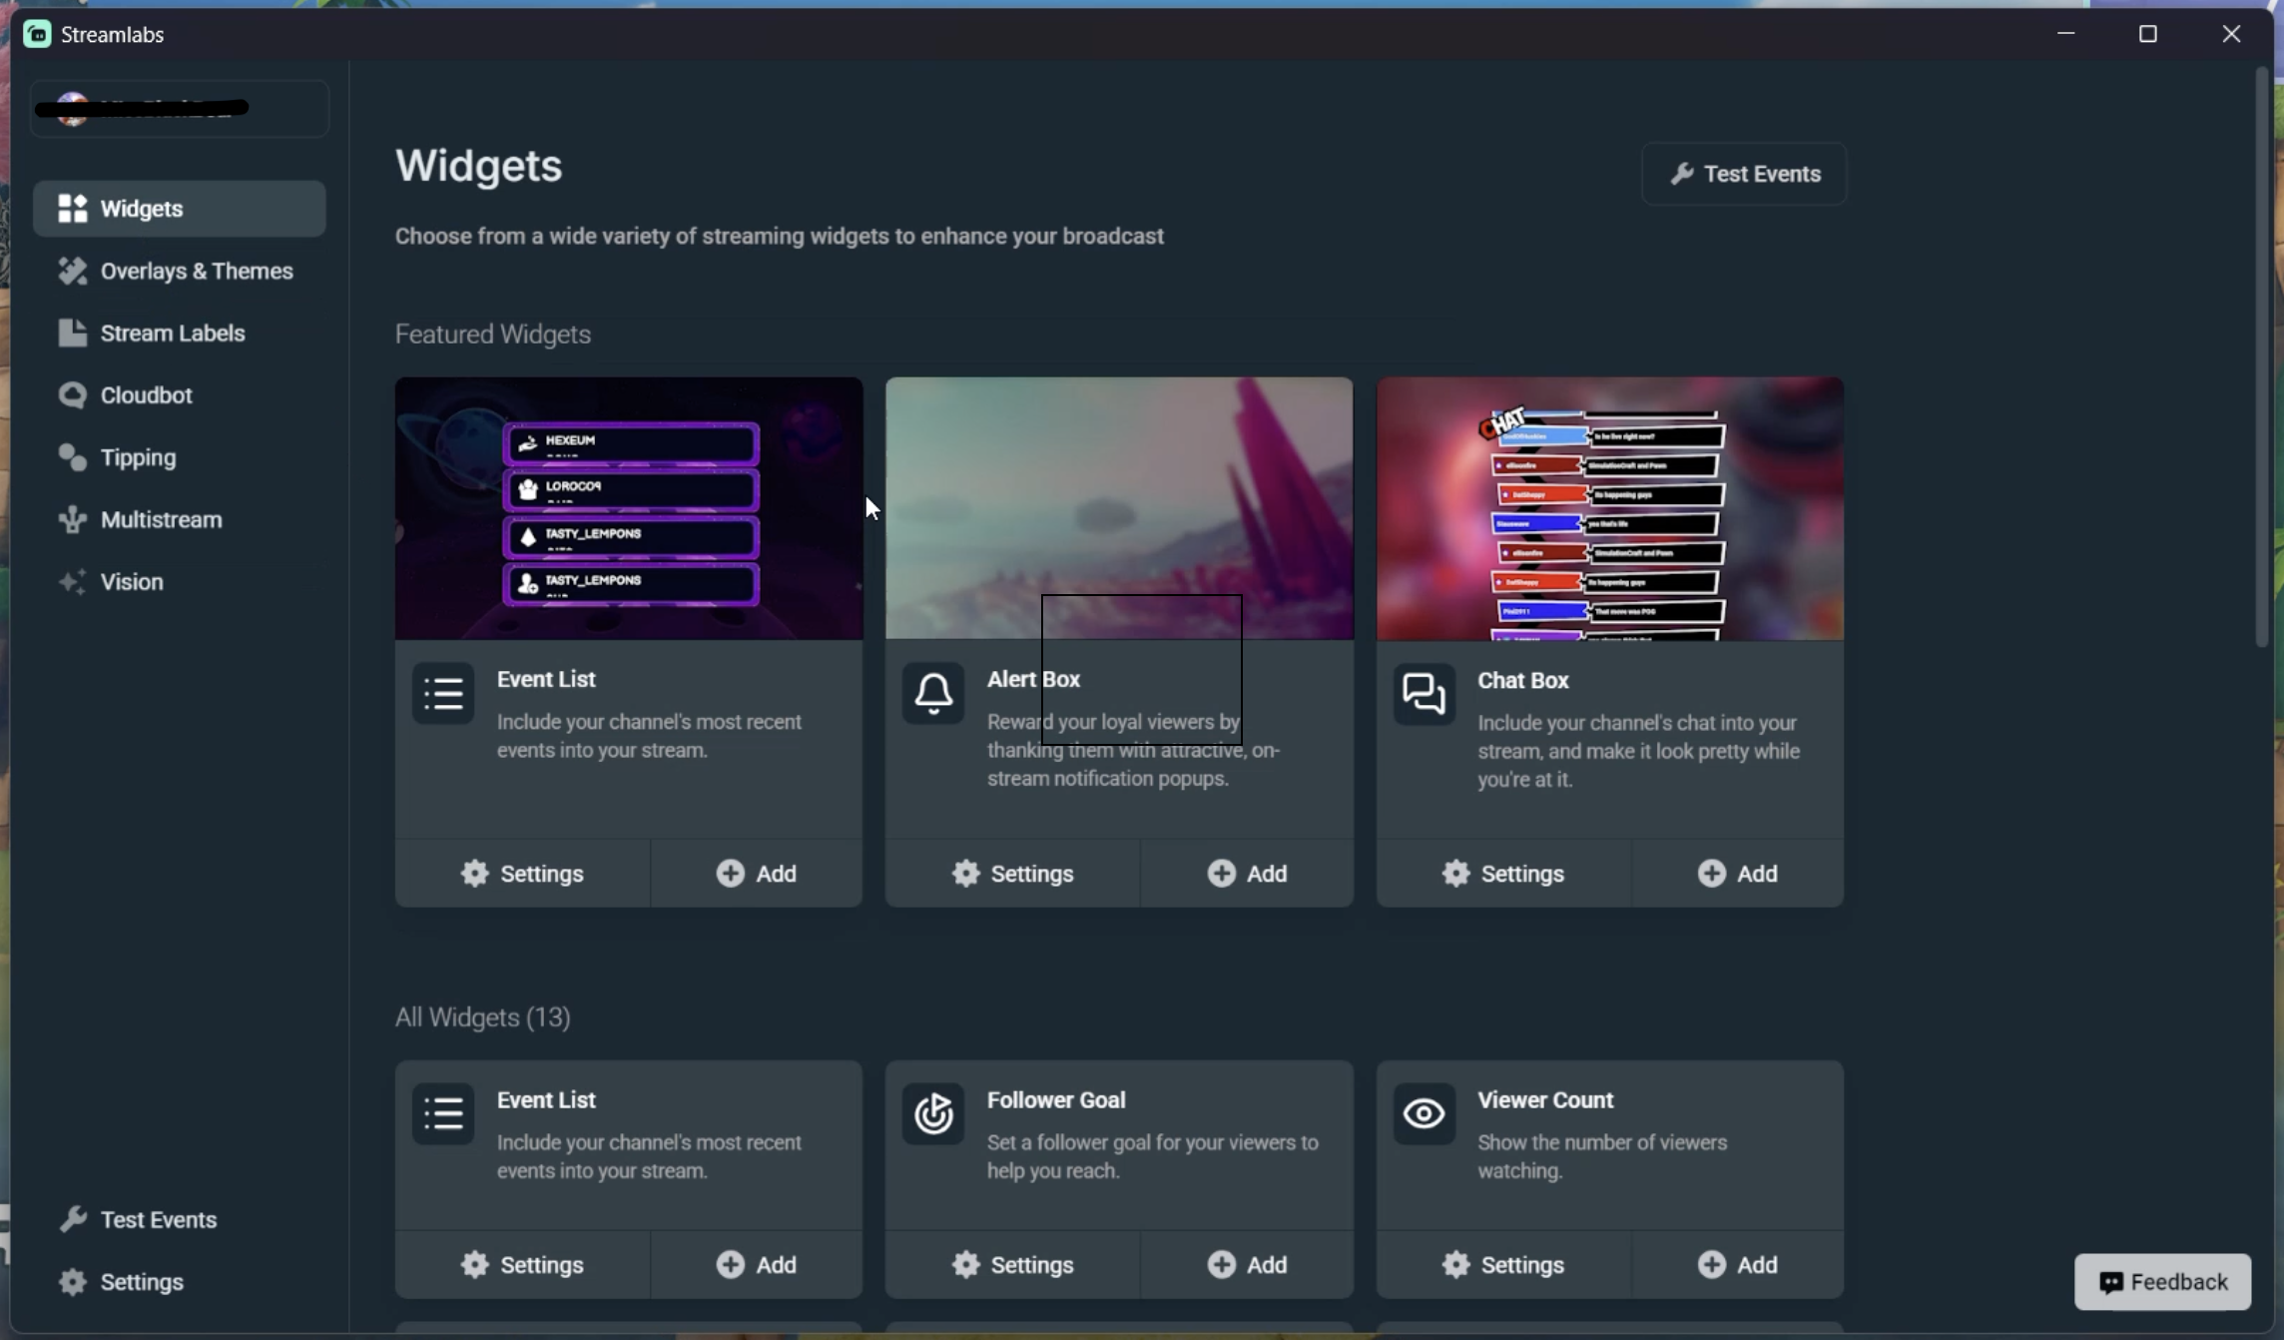This screenshot has width=2284, height=1340.
Task: Maximize the Streamlabs window
Action: tap(2148, 34)
